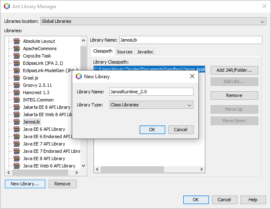Screen dimensions: 271x209
Task: Click the Java EE 7 API Library icon
Action: point(17,144)
